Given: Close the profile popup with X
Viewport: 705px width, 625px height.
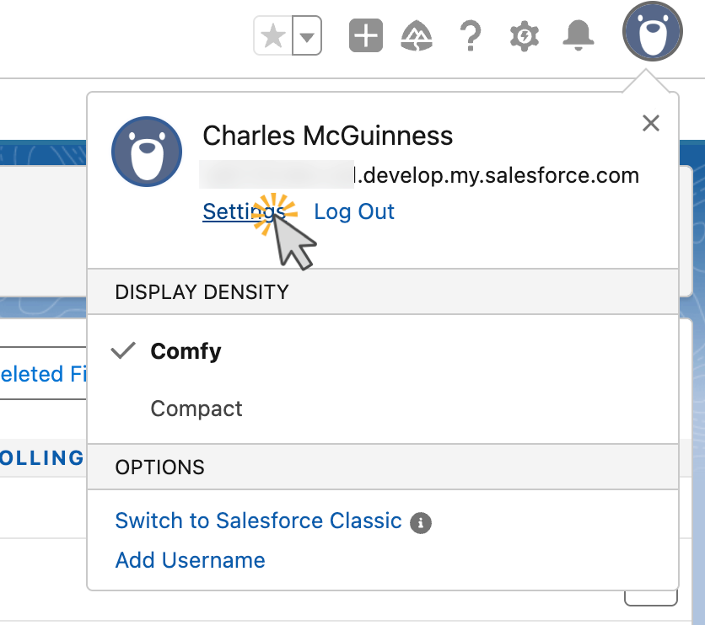Looking at the screenshot, I should 650,123.
